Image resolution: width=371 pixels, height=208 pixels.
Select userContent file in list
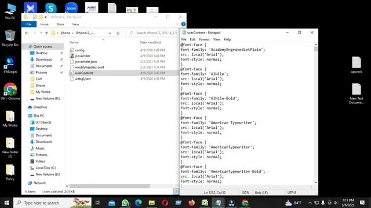pos(83,73)
